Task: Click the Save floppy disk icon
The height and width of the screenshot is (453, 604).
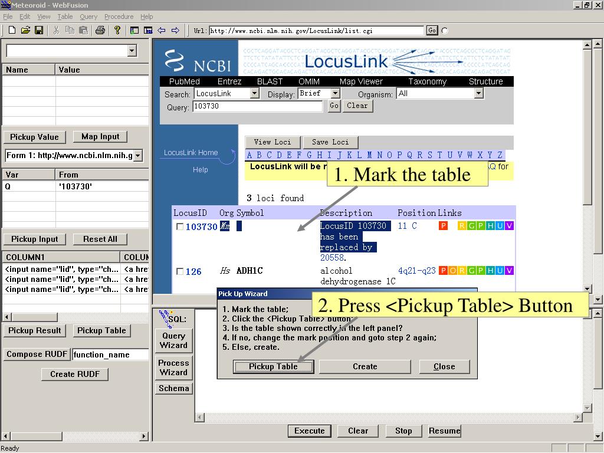Action: (39, 30)
